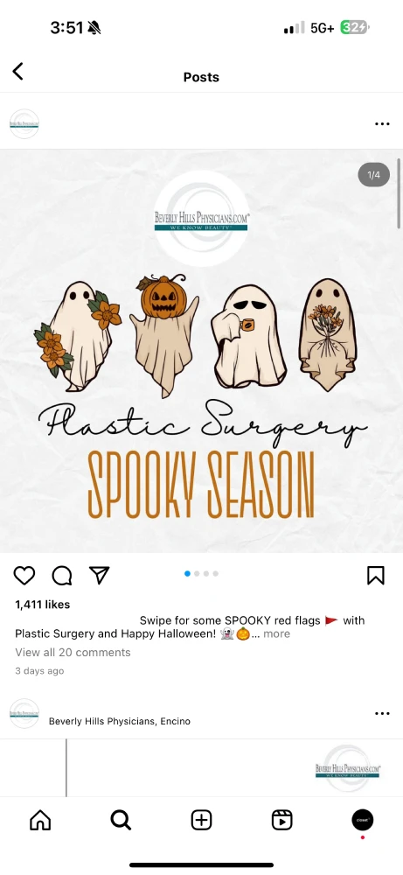This screenshot has width=403, height=875.
Task: Open Search tab in bottom bar
Action: (121, 820)
